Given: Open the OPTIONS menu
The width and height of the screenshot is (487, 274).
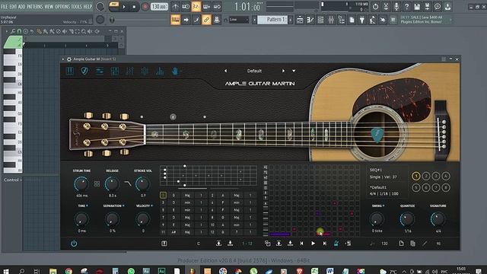Looking at the screenshot, I should [x=62, y=6].
